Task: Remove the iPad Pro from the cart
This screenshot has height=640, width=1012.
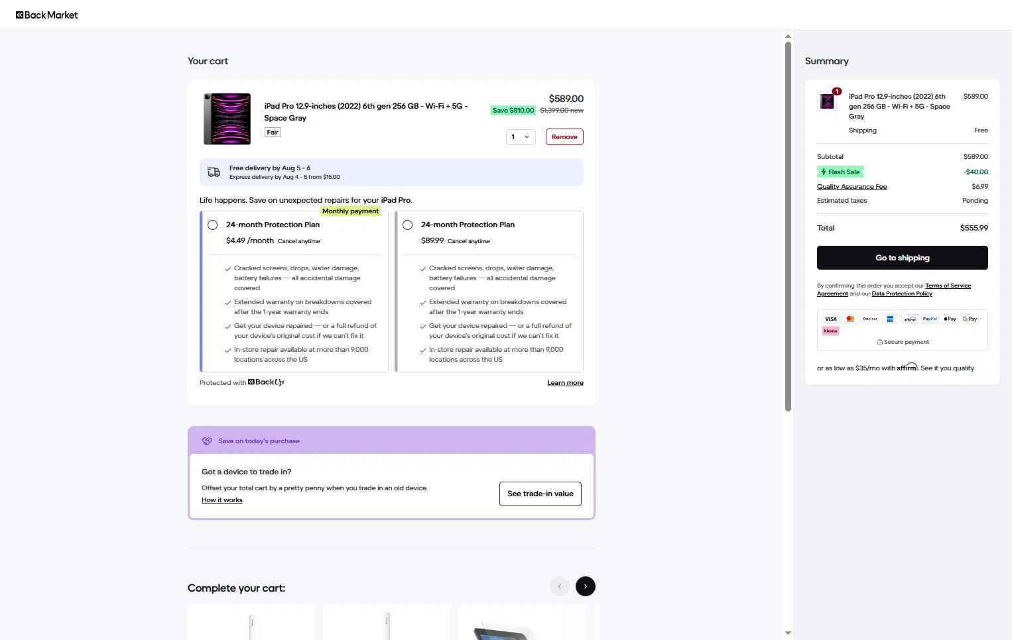Action: (564, 136)
